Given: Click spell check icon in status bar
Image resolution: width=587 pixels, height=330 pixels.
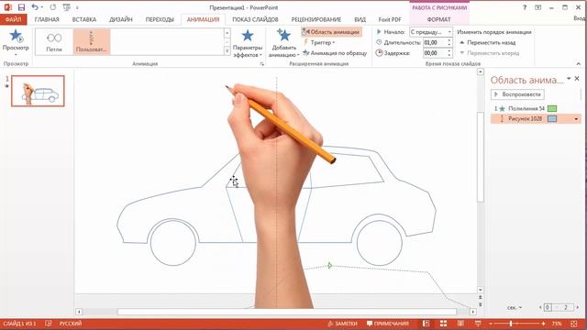Looking at the screenshot, I should point(48,324).
